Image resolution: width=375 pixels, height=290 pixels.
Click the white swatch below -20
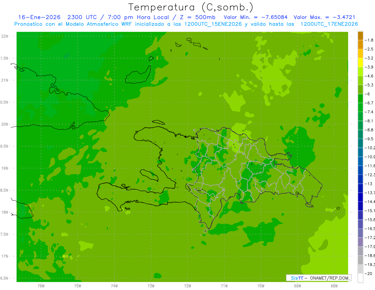tap(360, 278)
